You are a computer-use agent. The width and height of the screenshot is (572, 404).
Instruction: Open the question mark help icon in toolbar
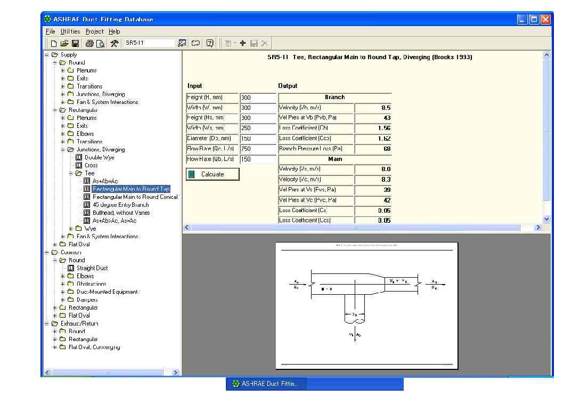click(x=210, y=43)
